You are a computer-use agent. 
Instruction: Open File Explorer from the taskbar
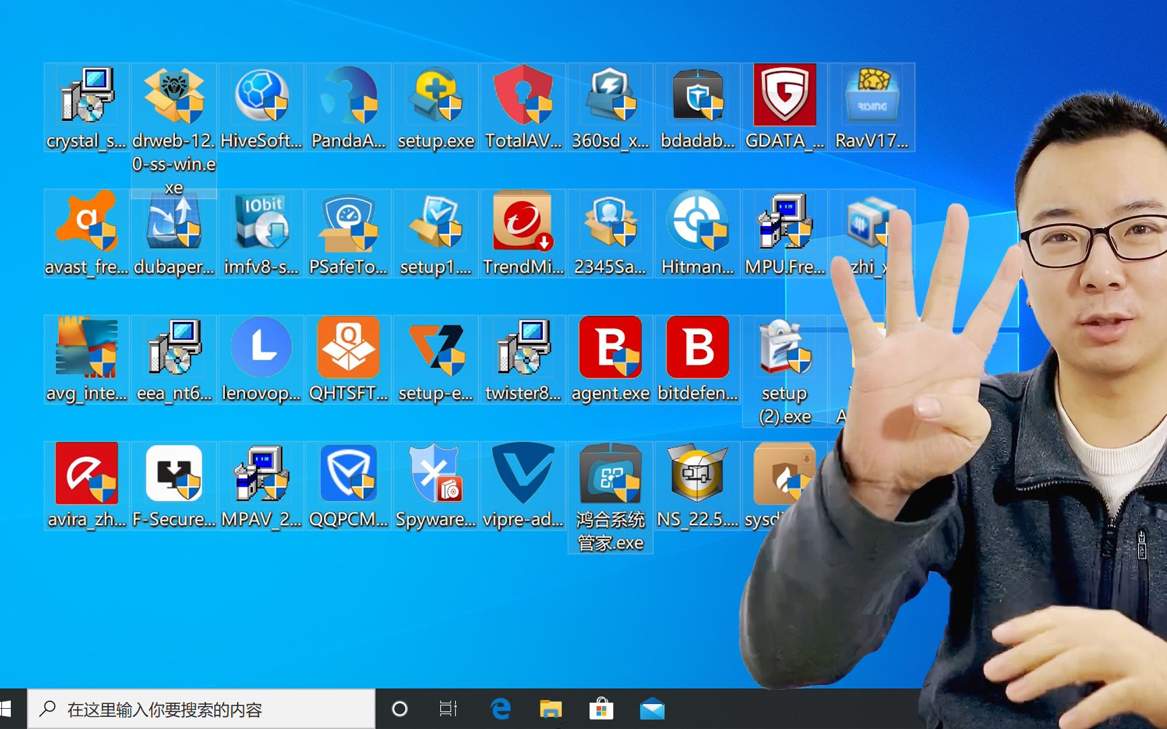pos(551,709)
